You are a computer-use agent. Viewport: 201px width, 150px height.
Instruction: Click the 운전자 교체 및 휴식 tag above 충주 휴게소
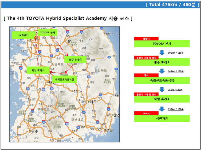click(x=146, y=58)
